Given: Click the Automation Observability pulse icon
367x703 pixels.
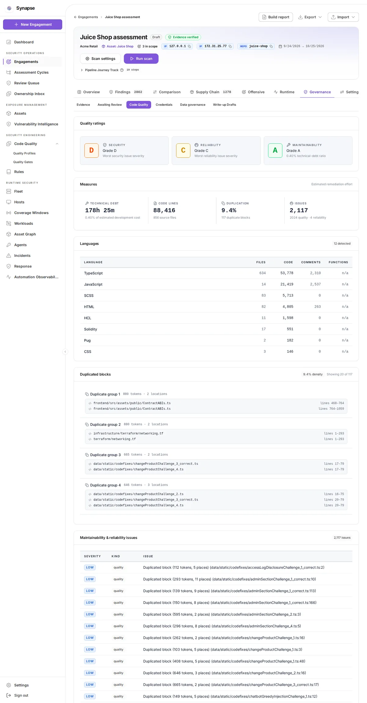Looking at the screenshot, I should pos(9,277).
